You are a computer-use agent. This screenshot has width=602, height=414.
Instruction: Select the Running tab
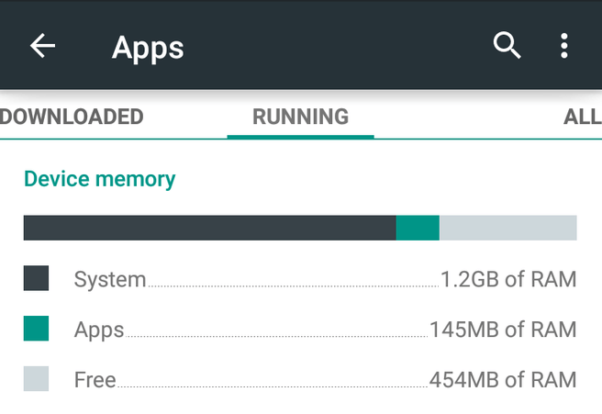pyautogui.click(x=301, y=117)
